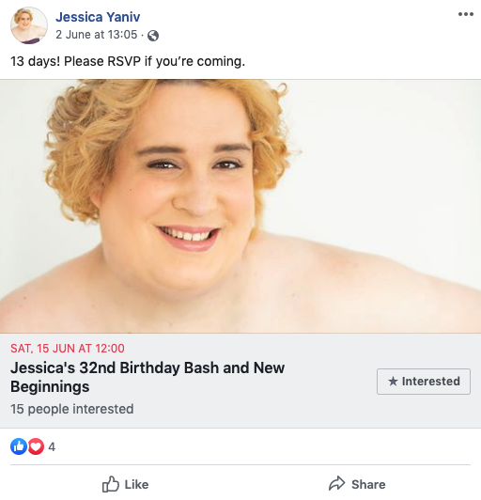Open the post timestamp 2 June at 13:05
Viewport: 481px width, 500px height.
pos(96,35)
